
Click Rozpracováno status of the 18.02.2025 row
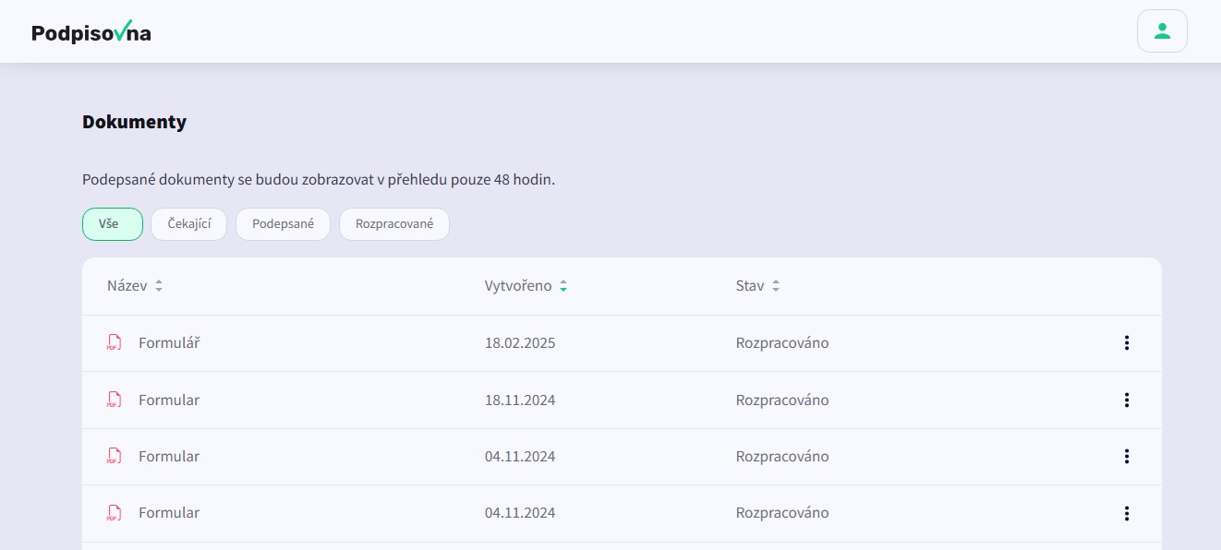coord(782,343)
